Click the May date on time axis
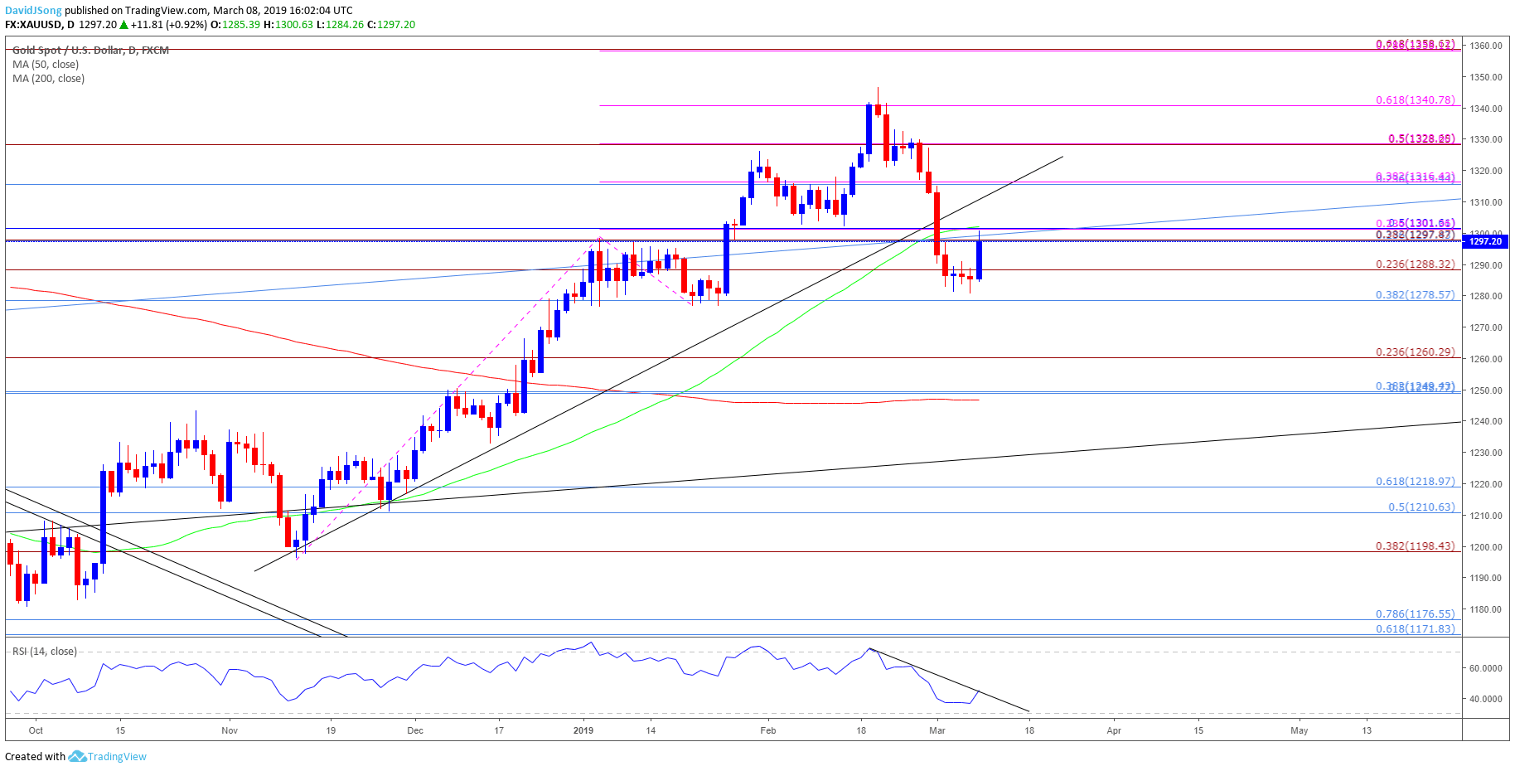The width and height of the screenshot is (1515, 771). (x=1300, y=730)
